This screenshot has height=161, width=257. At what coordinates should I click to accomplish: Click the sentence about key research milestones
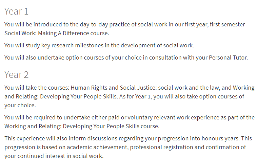point(99,45)
